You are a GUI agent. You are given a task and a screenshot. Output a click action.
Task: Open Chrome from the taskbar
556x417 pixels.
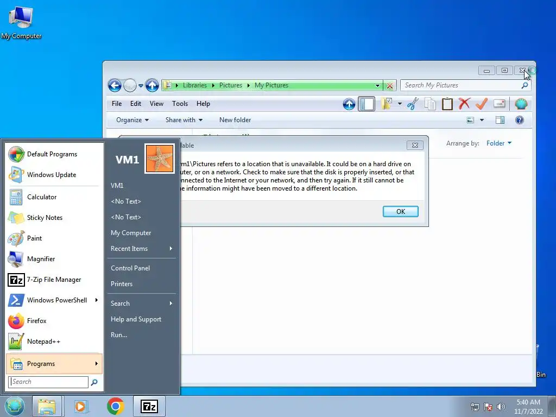pyautogui.click(x=115, y=406)
